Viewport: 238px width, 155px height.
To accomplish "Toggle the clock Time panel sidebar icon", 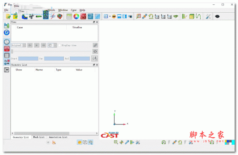I will 7,42.
